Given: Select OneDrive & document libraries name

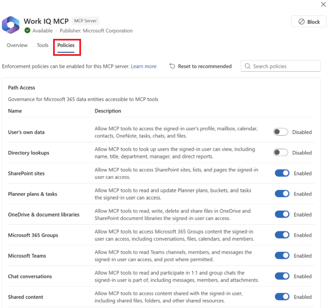Looking at the screenshot, I should [x=44, y=214].
